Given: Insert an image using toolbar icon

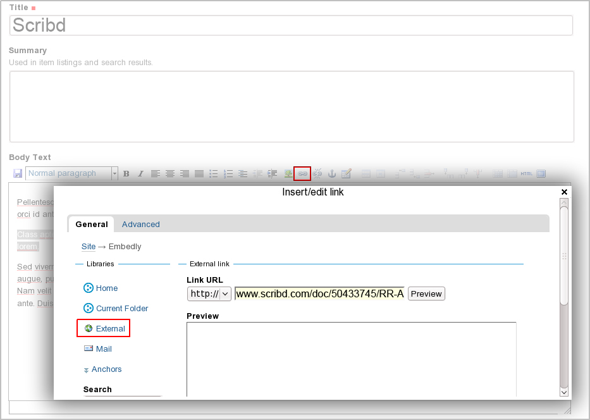Looking at the screenshot, I should pyautogui.click(x=288, y=173).
